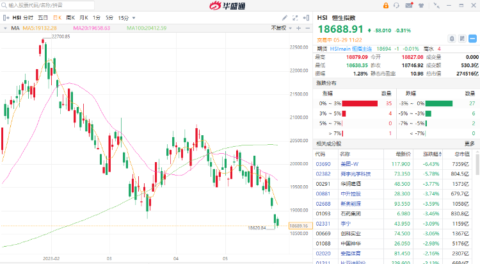Screen dimensions: 480x264
Task: Open stock 00881 中升控股 row
Action: 394,194
